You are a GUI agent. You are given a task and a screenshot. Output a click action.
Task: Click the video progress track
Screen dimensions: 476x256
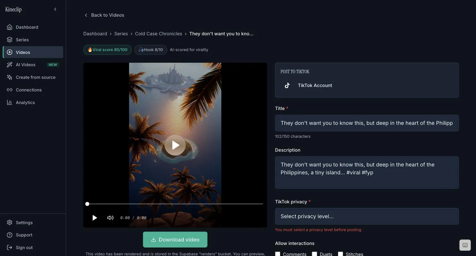click(x=175, y=204)
